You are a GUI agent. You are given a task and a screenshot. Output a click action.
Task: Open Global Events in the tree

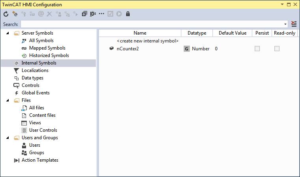35,93
